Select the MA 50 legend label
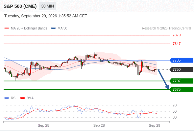Viewport: 194px width, 131px height. click(62, 28)
